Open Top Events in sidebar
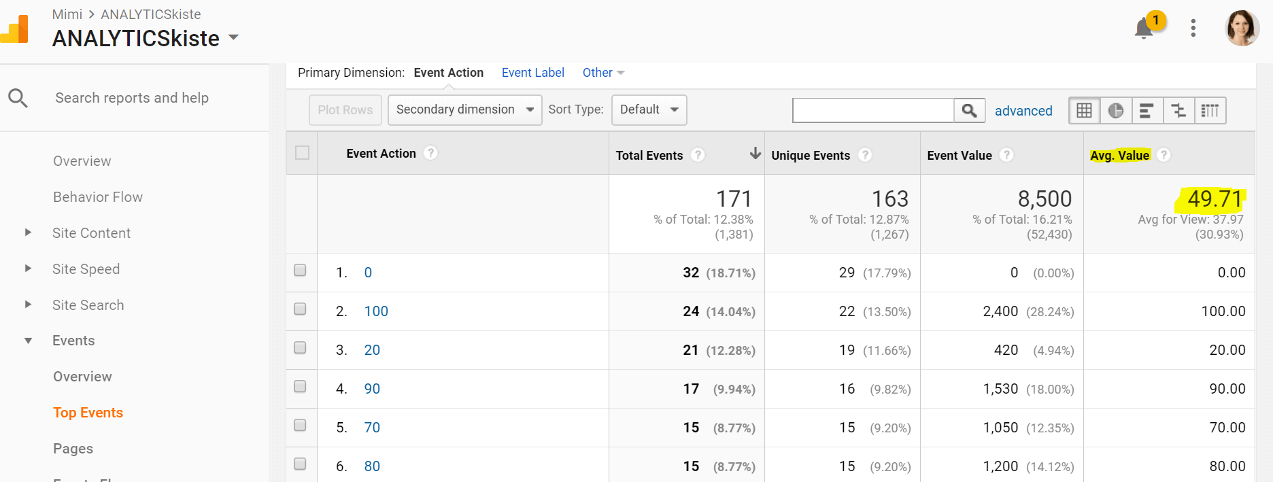This screenshot has height=482, width=1273. click(88, 413)
